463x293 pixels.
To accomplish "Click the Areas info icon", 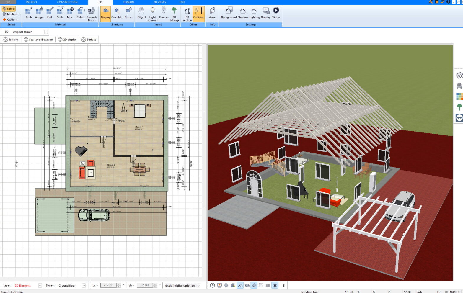I will pyautogui.click(x=213, y=13).
